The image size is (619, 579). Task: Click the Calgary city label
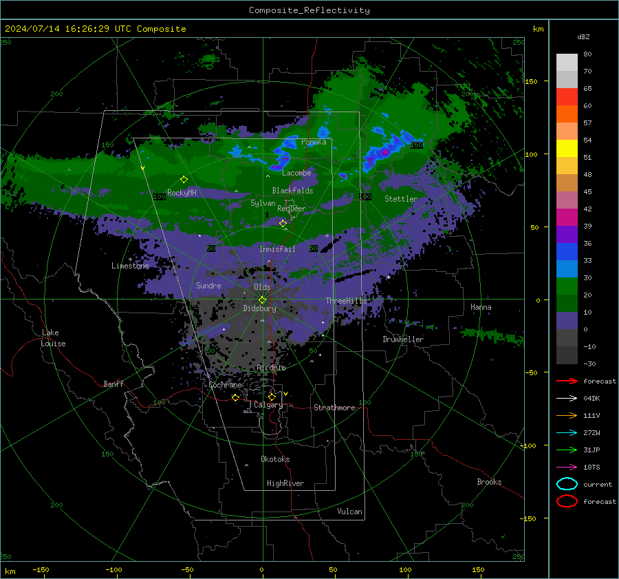(268, 405)
